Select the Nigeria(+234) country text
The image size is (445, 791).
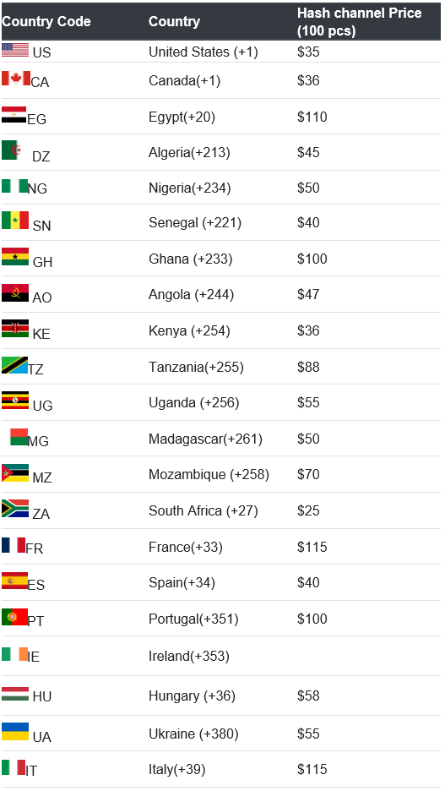coord(189,188)
